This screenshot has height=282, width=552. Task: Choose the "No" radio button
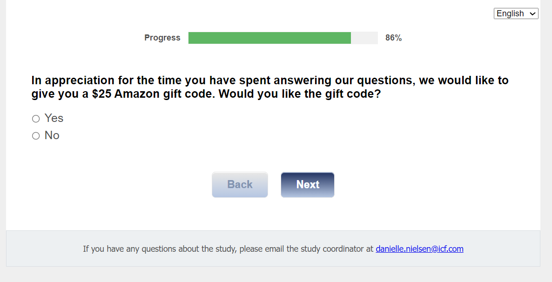click(36, 136)
